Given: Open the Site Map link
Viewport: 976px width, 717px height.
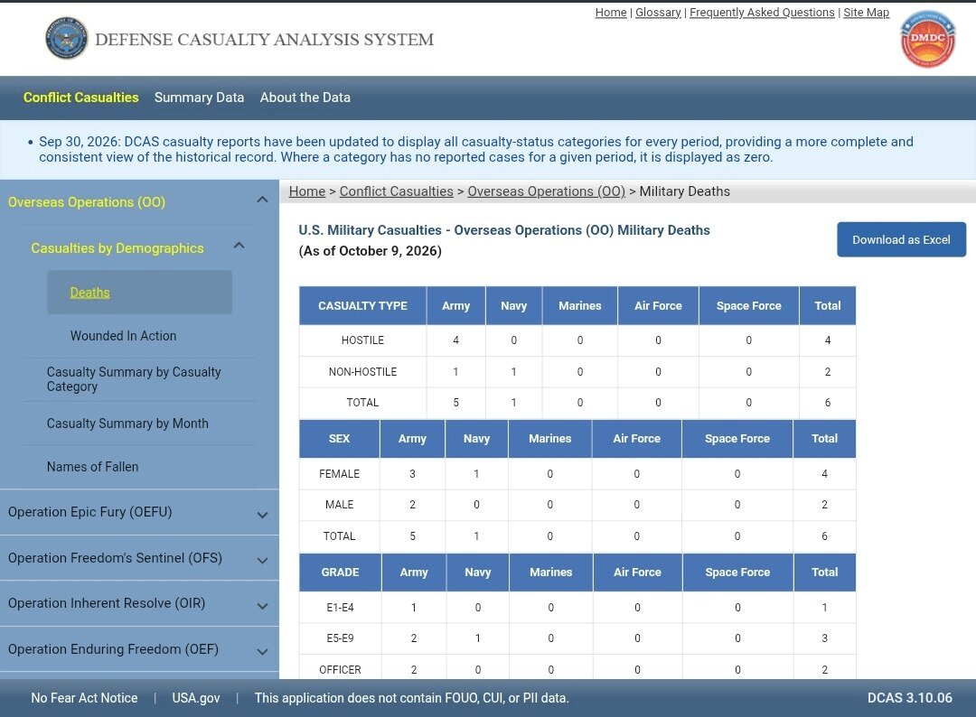Looking at the screenshot, I should 866,13.
